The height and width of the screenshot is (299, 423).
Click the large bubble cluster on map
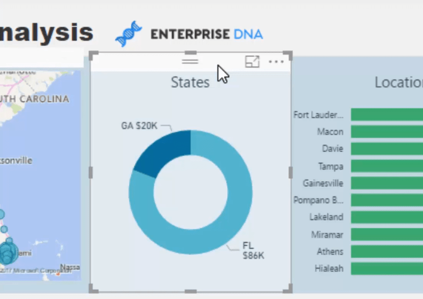(8, 253)
